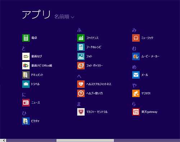Select the み group header
This screenshot has width=180, height=142.
(x=134, y=30)
